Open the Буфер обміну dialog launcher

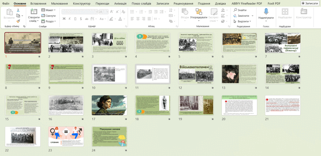coord(24,26)
